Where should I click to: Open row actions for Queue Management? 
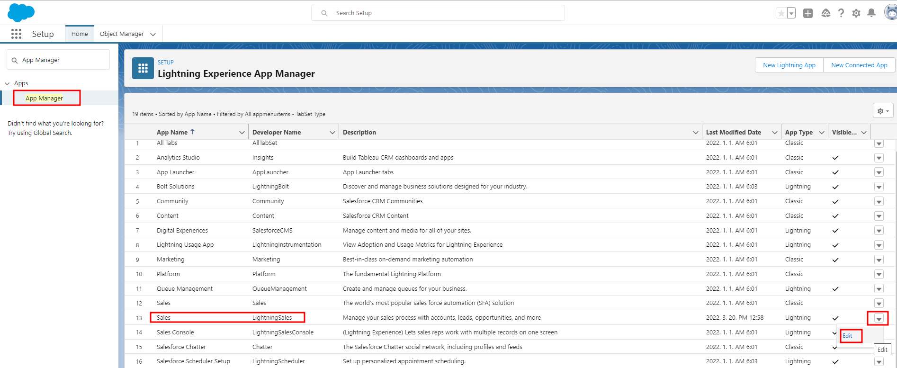coord(879,289)
